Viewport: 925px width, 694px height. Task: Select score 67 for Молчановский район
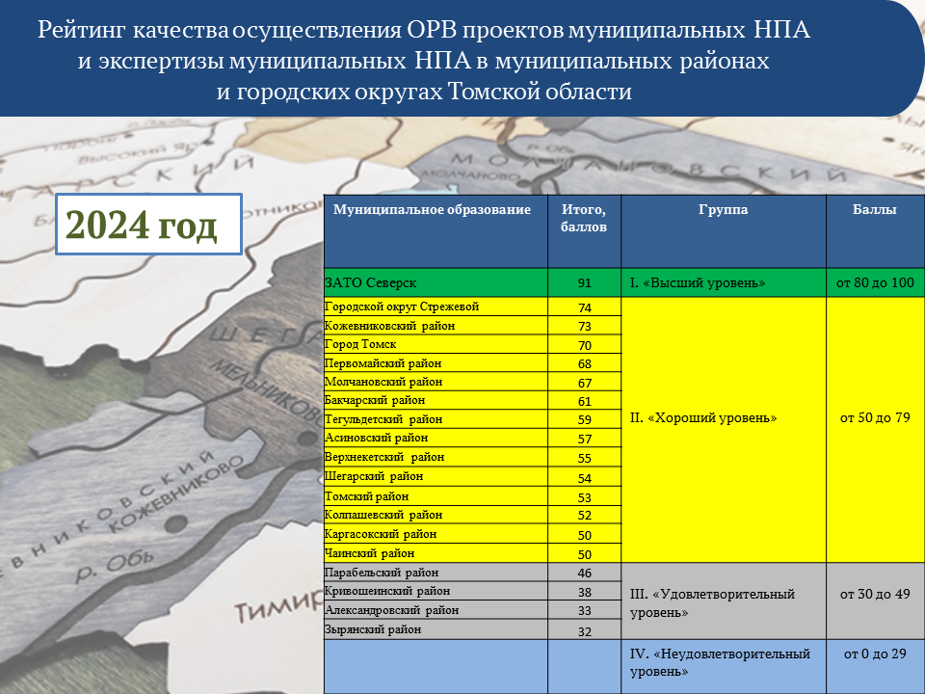coord(584,382)
